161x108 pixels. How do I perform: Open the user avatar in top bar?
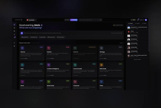(x=146, y=20)
